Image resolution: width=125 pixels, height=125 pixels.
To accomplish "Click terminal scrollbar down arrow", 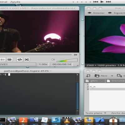I will [x=77, y=111].
